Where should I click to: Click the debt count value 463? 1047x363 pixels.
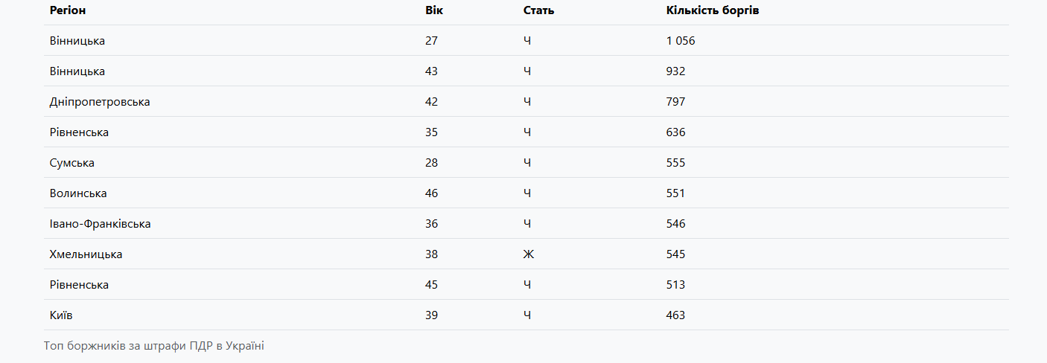click(676, 315)
